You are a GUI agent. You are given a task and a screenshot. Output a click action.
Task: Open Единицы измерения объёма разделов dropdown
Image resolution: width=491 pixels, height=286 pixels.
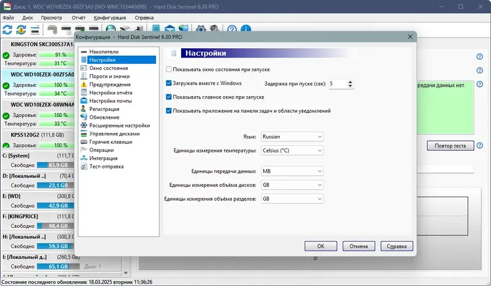tap(292, 198)
